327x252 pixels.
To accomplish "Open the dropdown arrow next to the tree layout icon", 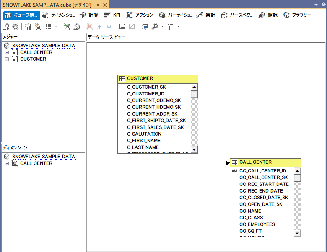I will point(178,26).
